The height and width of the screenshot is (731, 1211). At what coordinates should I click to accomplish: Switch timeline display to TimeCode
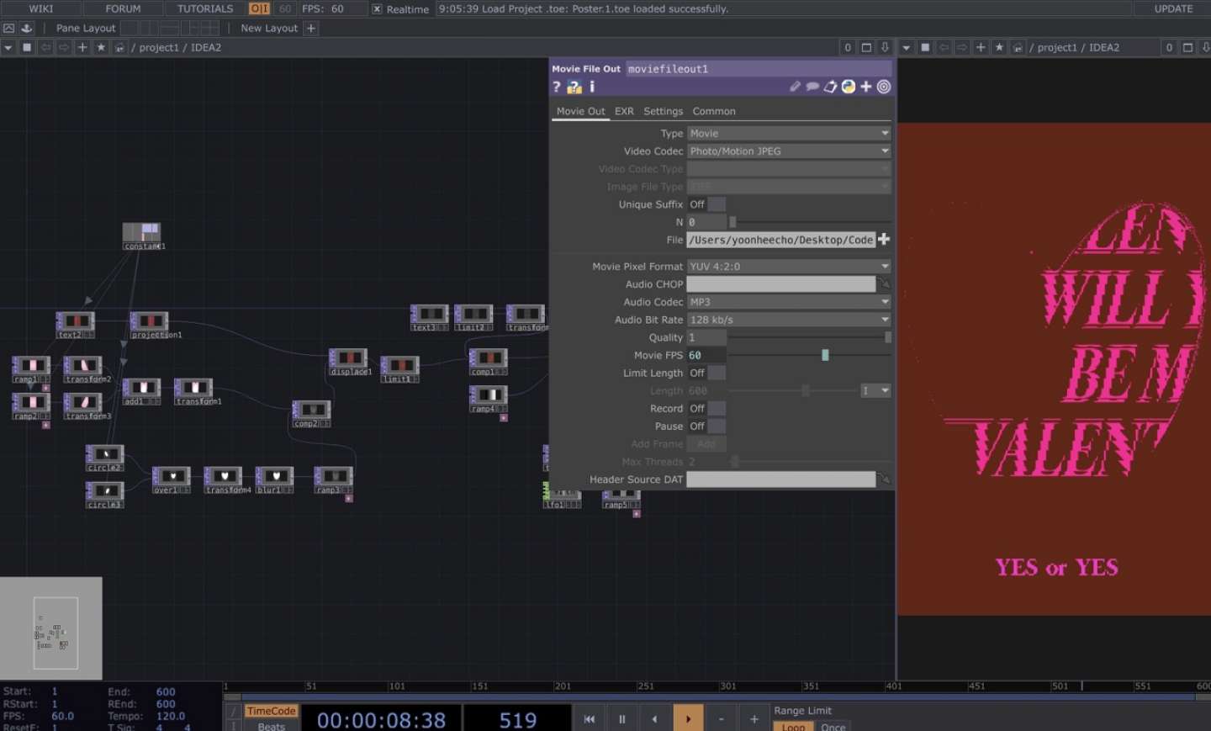271,711
